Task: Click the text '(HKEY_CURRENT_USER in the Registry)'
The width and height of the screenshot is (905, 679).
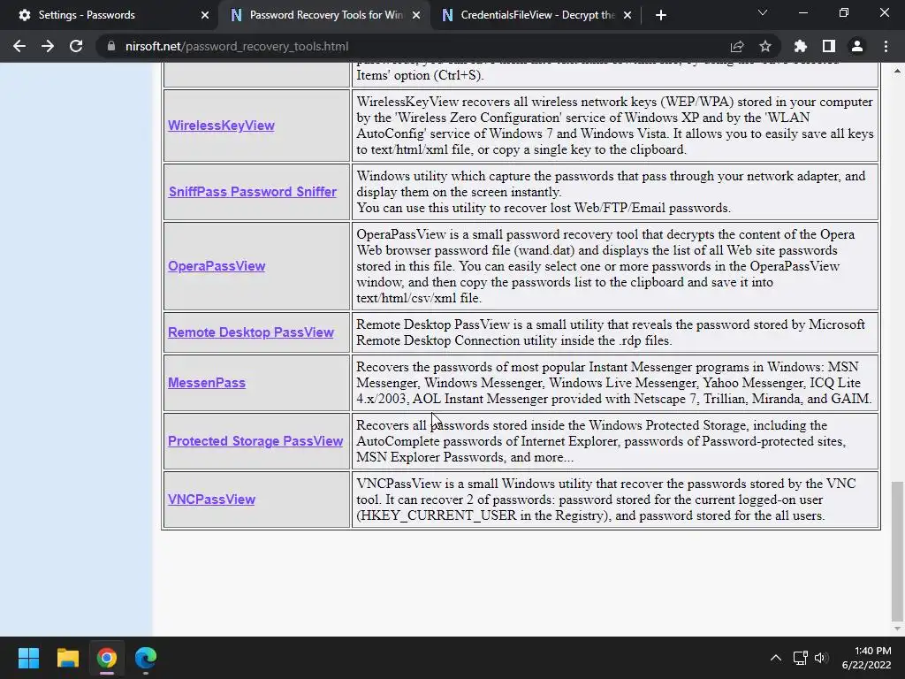Action: (x=483, y=515)
